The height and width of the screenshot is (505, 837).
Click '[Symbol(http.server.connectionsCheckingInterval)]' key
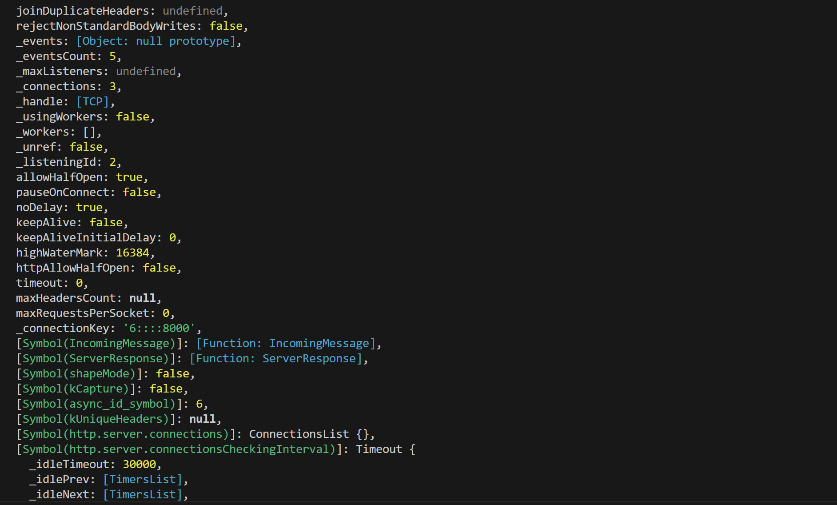pyautogui.click(x=179, y=449)
